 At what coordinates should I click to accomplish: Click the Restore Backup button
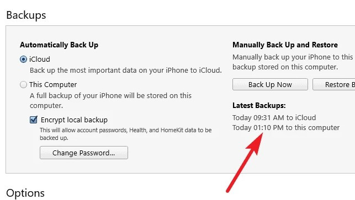click(334, 84)
